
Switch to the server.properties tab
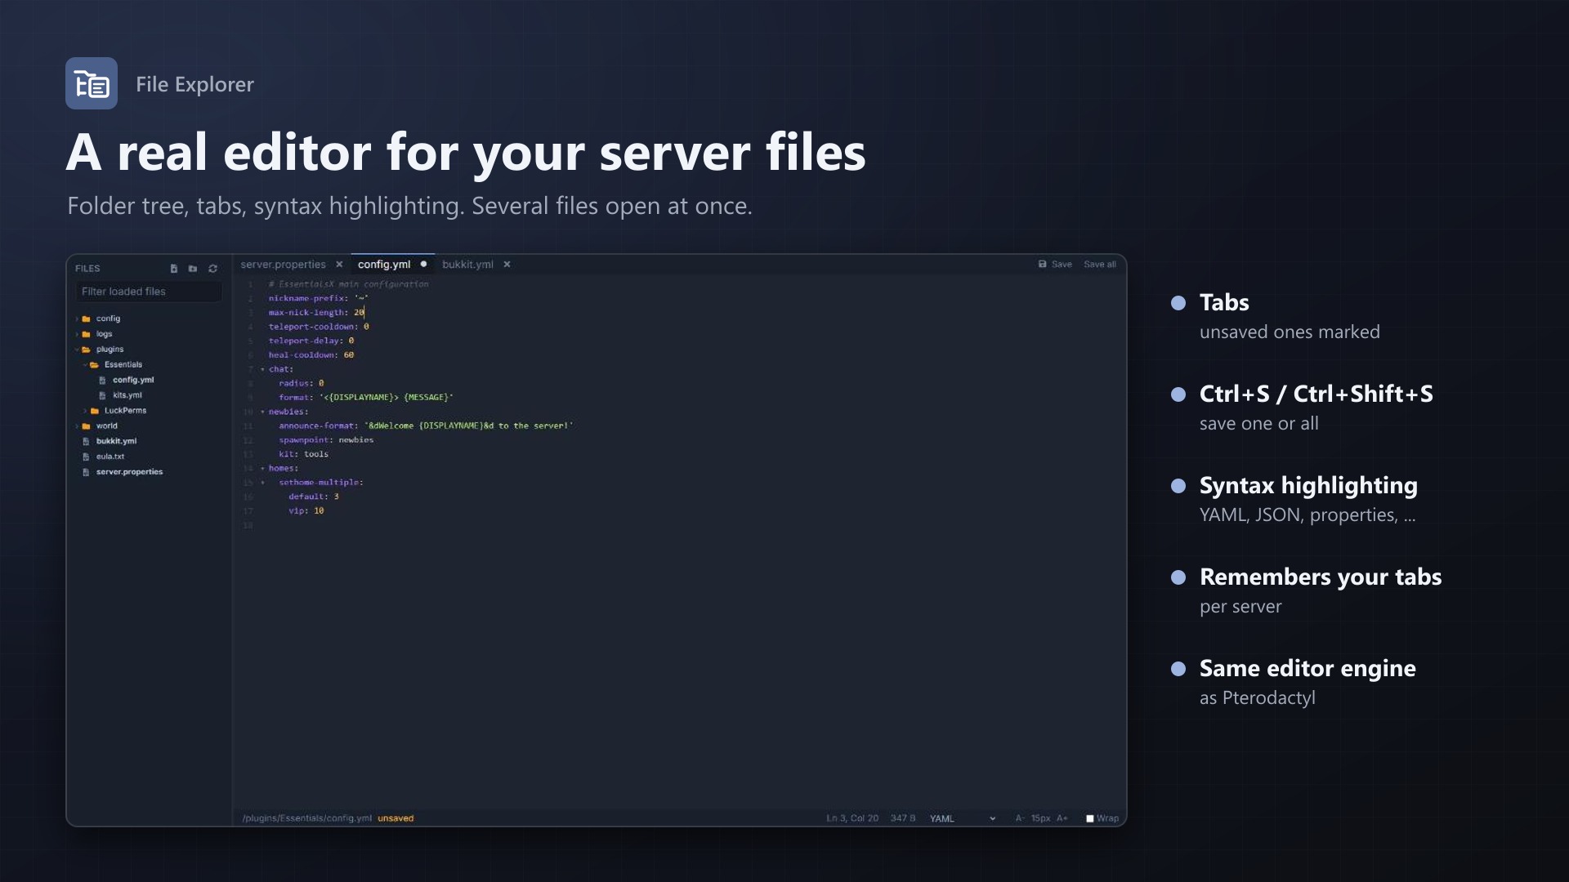283,265
